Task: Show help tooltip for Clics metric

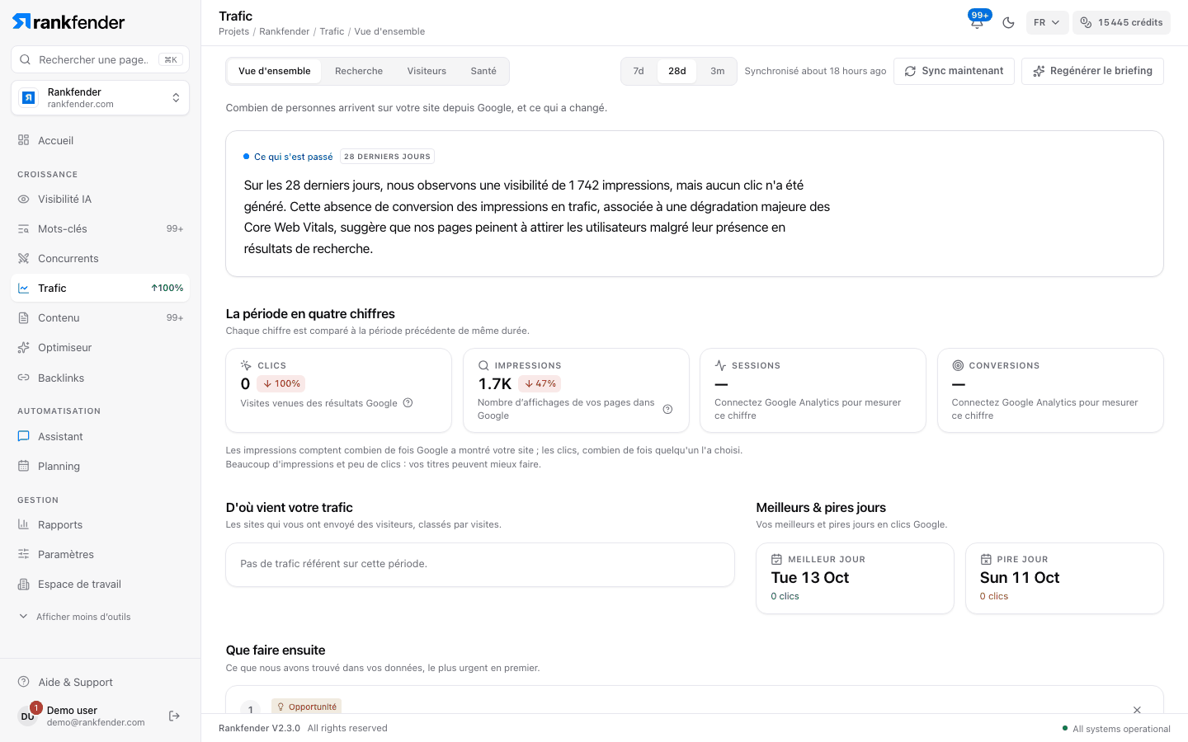Action: pyautogui.click(x=408, y=403)
